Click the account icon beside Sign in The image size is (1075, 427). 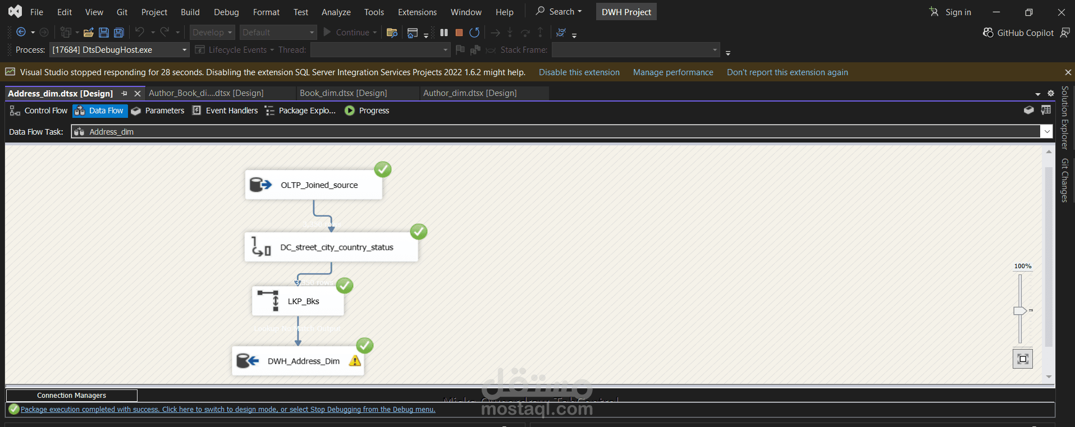934,12
